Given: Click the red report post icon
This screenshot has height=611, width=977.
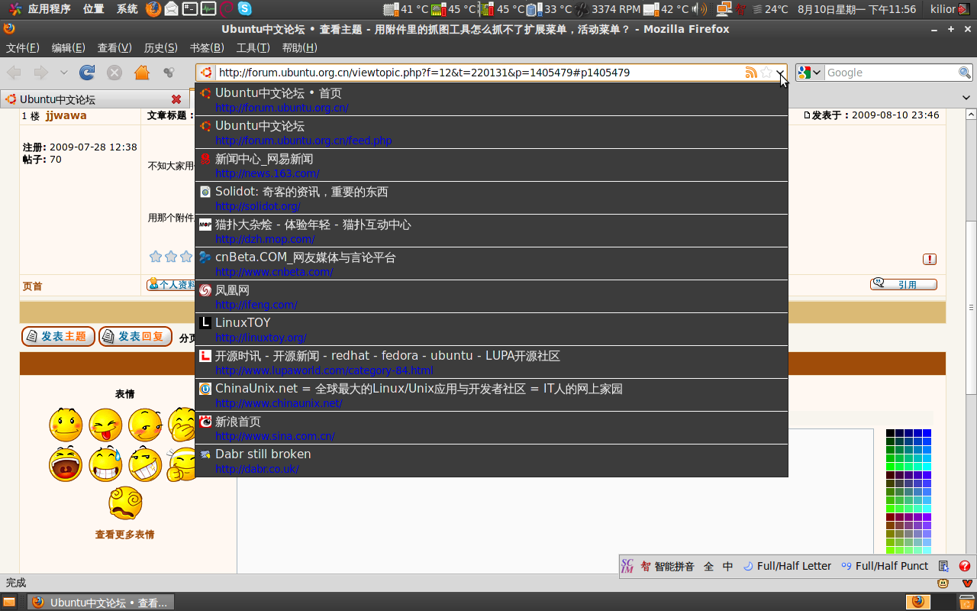Looking at the screenshot, I should click(x=930, y=259).
